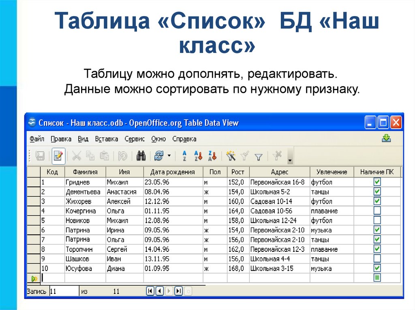This screenshot has width=415, height=310.
Task: Toggle Наличие ПК checkbox in new record row
Action: click(x=377, y=278)
